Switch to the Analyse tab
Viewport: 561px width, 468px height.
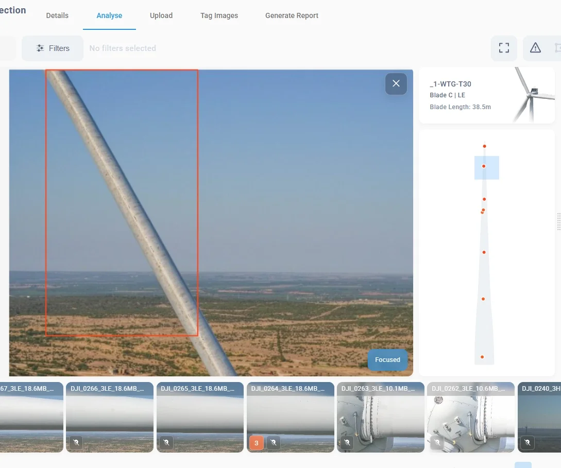[109, 15]
